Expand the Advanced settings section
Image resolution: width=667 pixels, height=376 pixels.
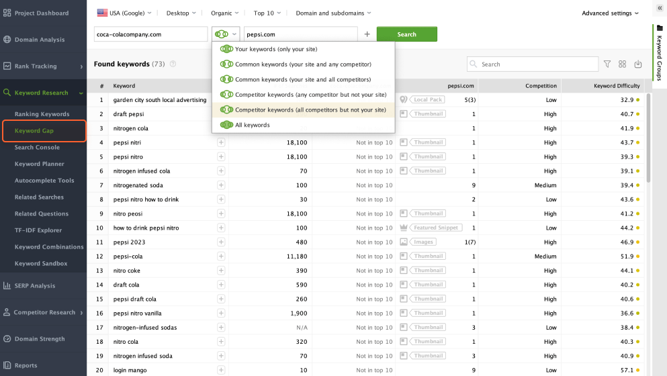click(610, 13)
